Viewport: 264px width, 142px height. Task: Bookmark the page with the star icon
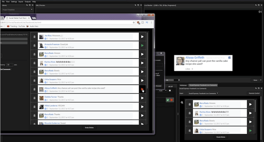coord(134,23)
